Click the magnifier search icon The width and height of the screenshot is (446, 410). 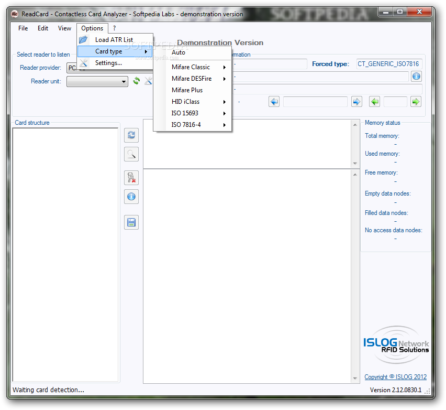point(131,154)
